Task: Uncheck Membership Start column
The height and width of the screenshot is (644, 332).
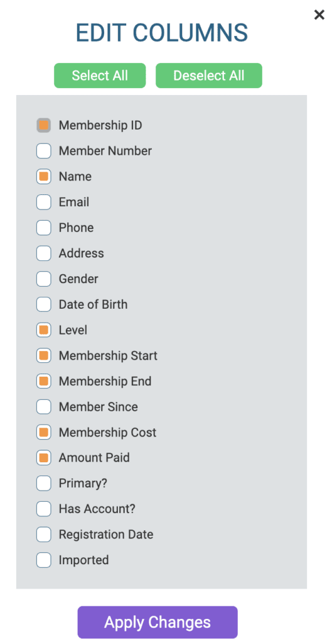Action: coord(44,356)
